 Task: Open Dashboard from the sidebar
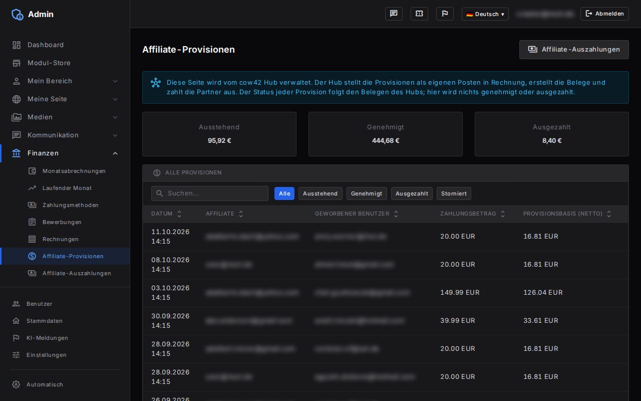pos(65,45)
